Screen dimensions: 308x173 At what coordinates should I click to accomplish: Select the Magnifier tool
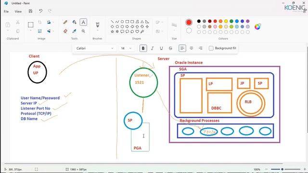click(x=83, y=31)
